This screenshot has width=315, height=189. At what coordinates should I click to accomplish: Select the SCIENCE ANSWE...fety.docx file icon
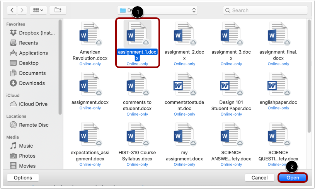[x=231, y=134]
